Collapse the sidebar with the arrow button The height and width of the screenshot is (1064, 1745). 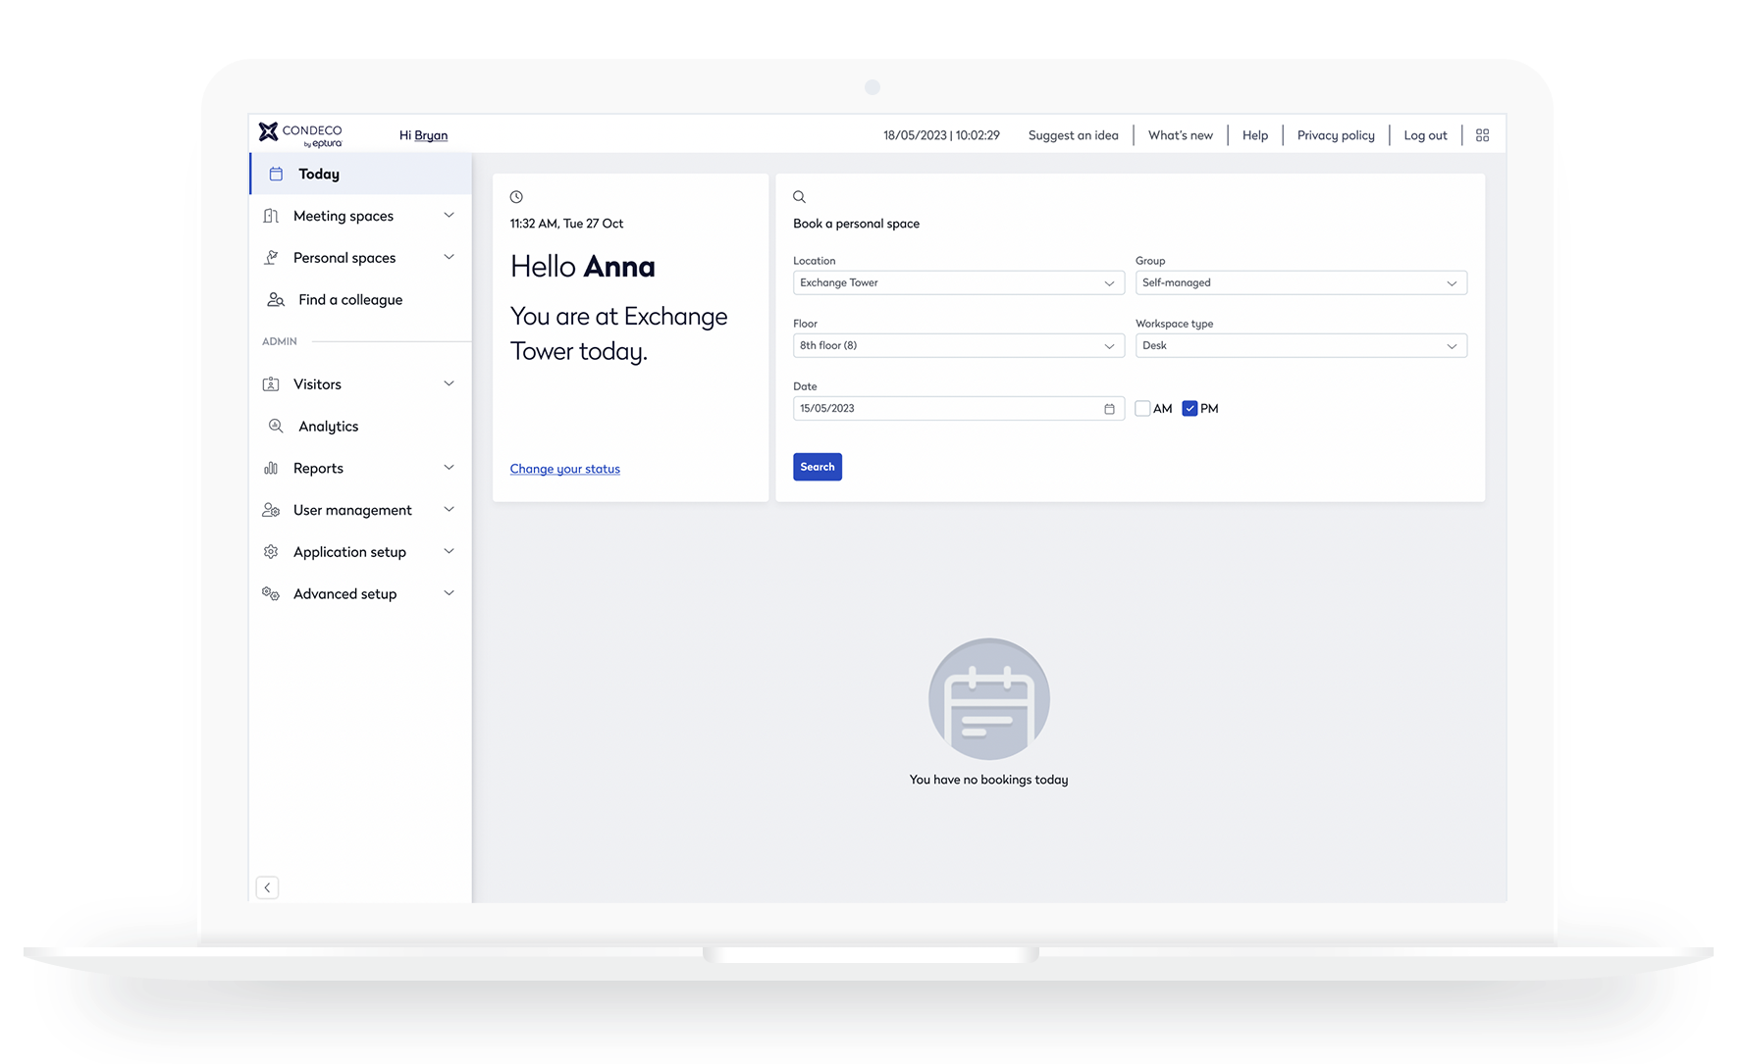click(267, 887)
